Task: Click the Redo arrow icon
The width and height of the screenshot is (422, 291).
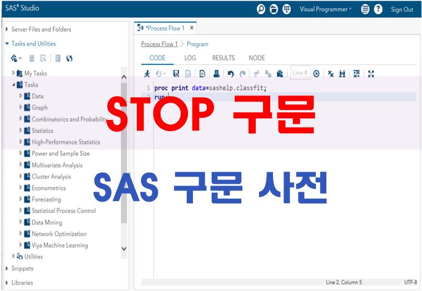Action: tap(242, 73)
